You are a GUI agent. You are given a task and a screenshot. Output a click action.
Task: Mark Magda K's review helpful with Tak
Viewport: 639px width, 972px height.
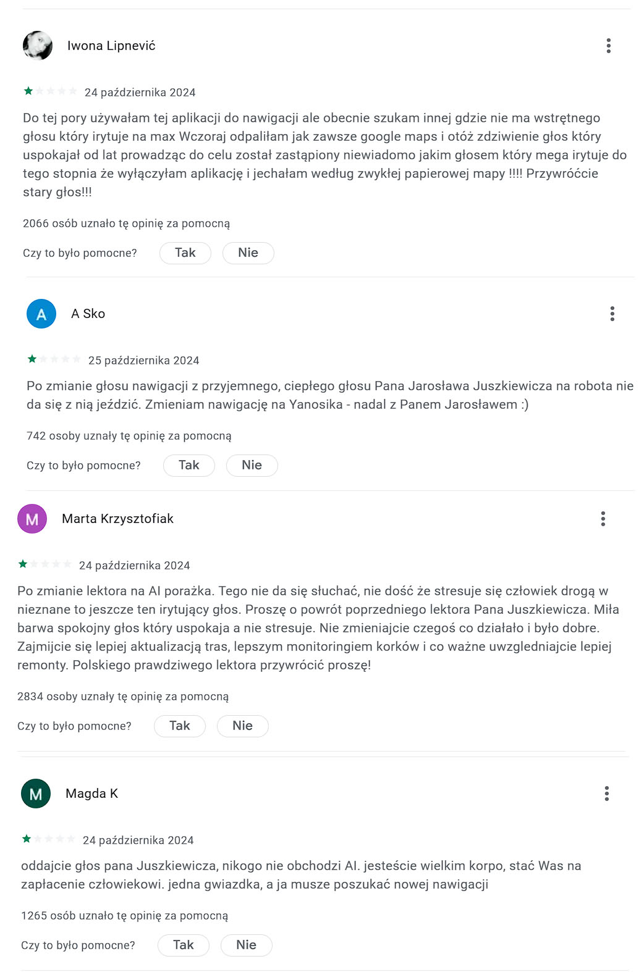(184, 945)
